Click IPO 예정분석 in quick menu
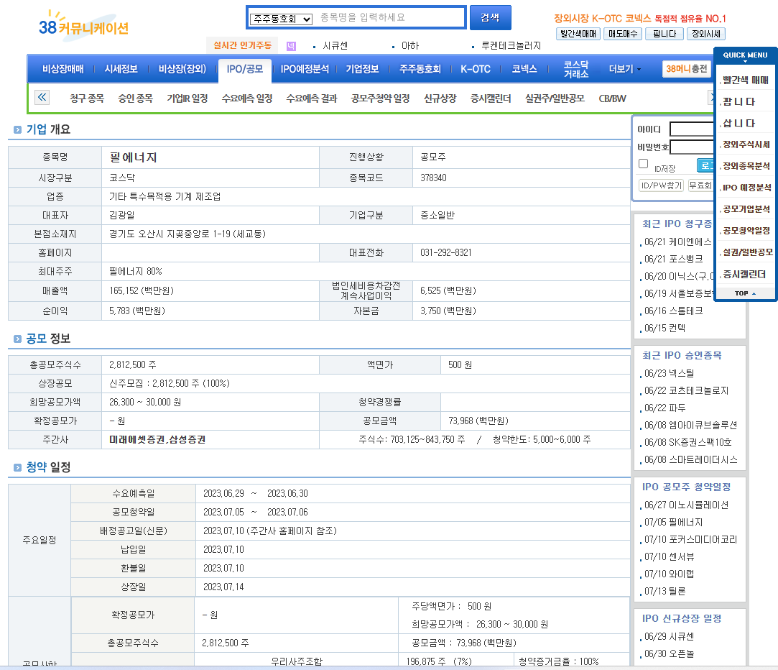This screenshot has height=670, width=778. (746, 188)
